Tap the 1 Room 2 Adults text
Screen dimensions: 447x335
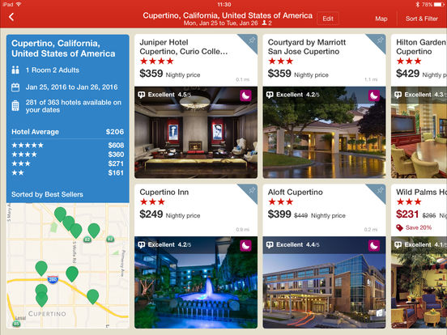click(53, 70)
